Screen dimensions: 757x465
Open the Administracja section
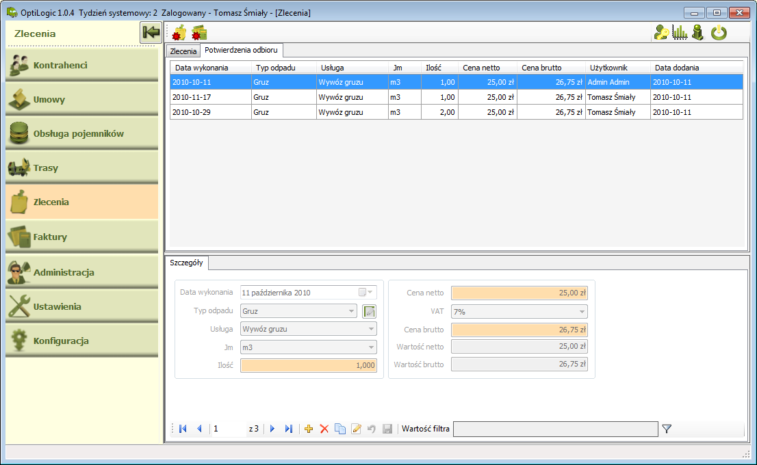(x=81, y=272)
